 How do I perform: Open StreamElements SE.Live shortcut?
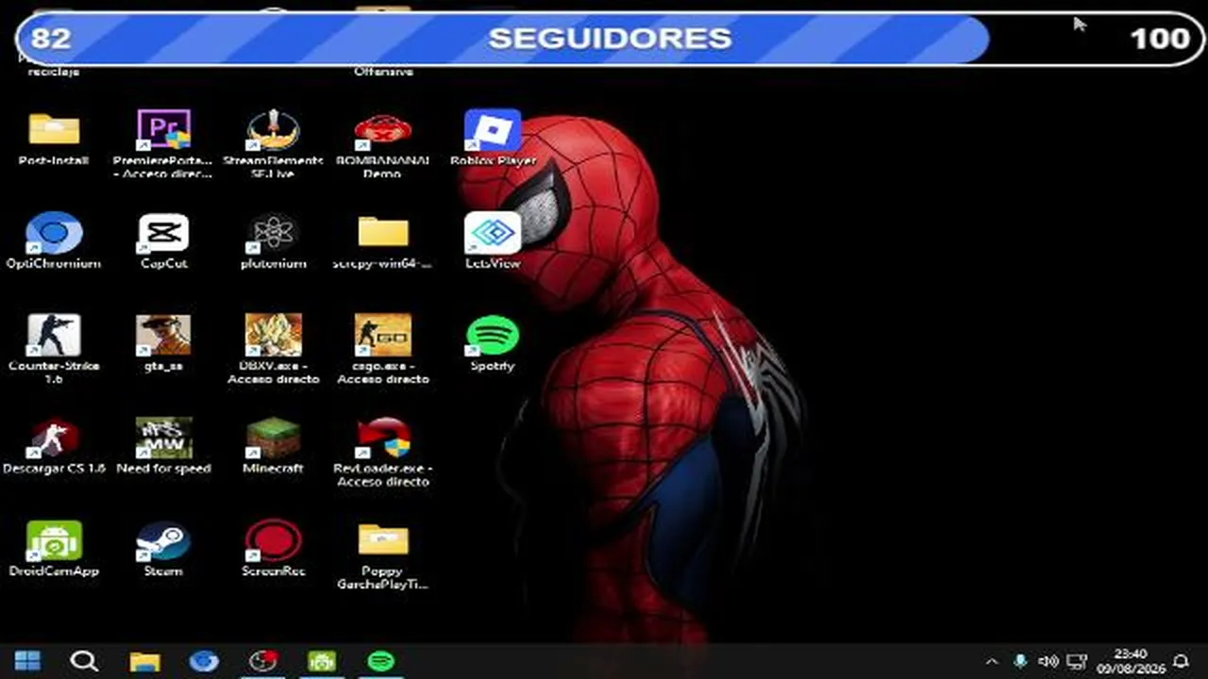(274, 129)
